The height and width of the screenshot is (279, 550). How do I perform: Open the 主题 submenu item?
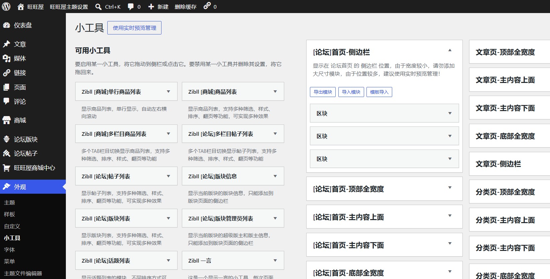click(9, 202)
